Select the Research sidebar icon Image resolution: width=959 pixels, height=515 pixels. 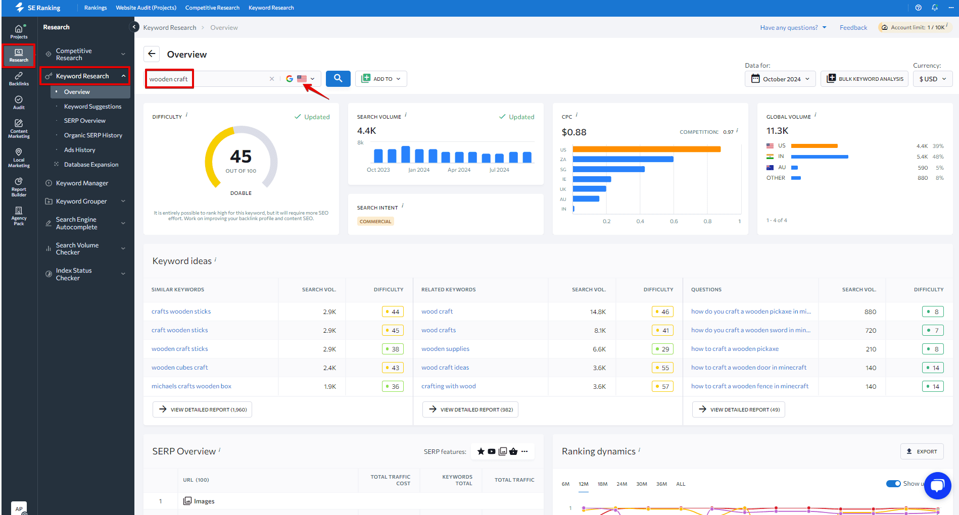coord(19,56)
